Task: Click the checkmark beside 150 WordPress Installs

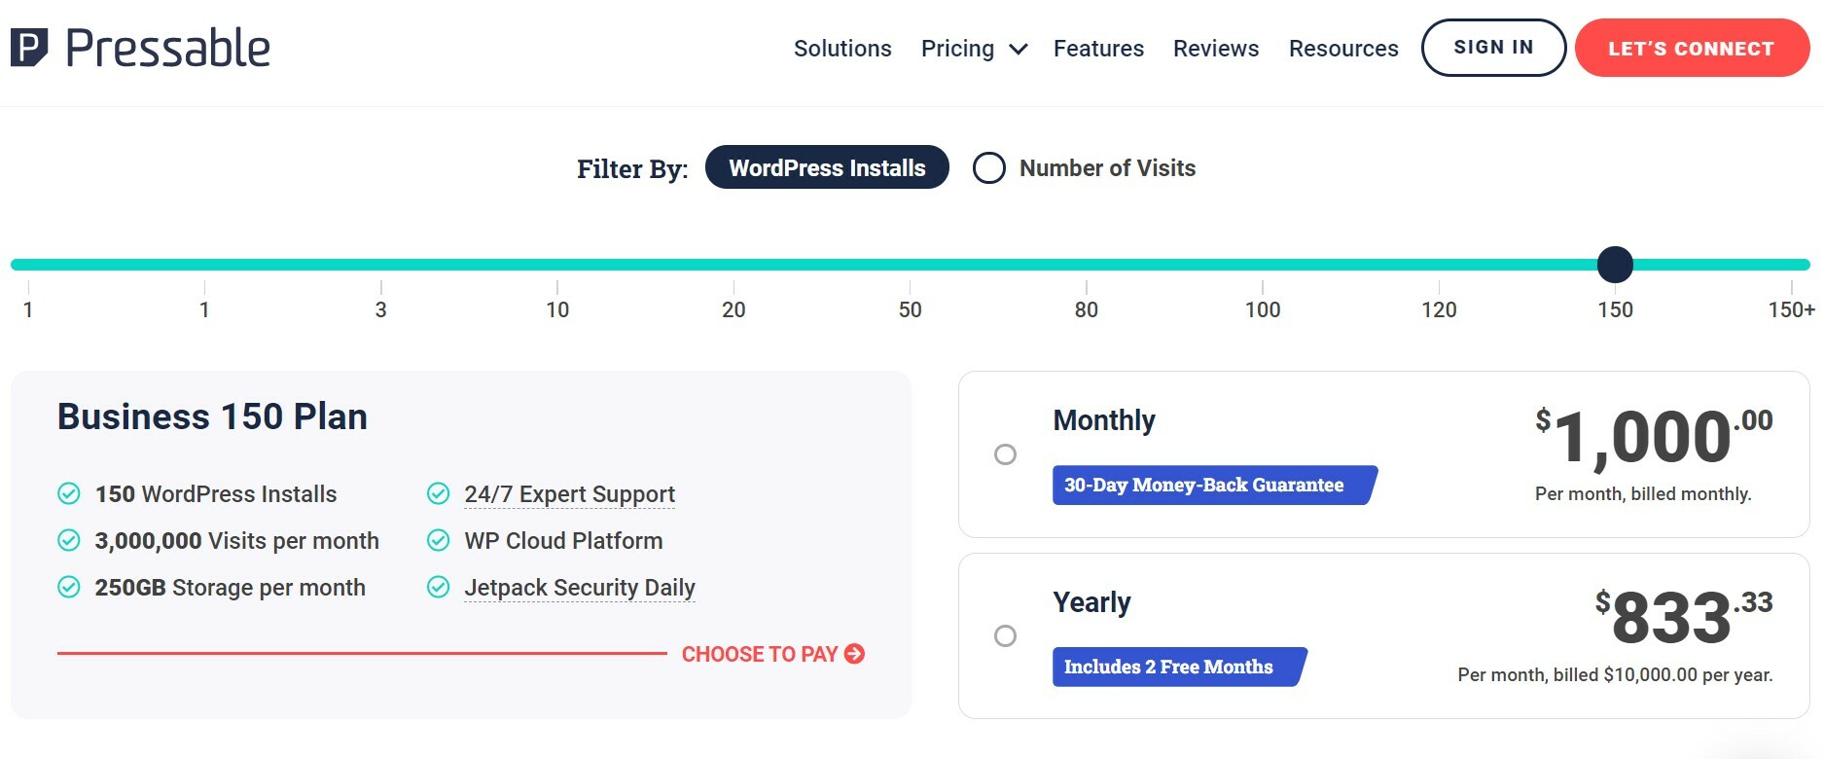Action: click(x=69, y=494)
